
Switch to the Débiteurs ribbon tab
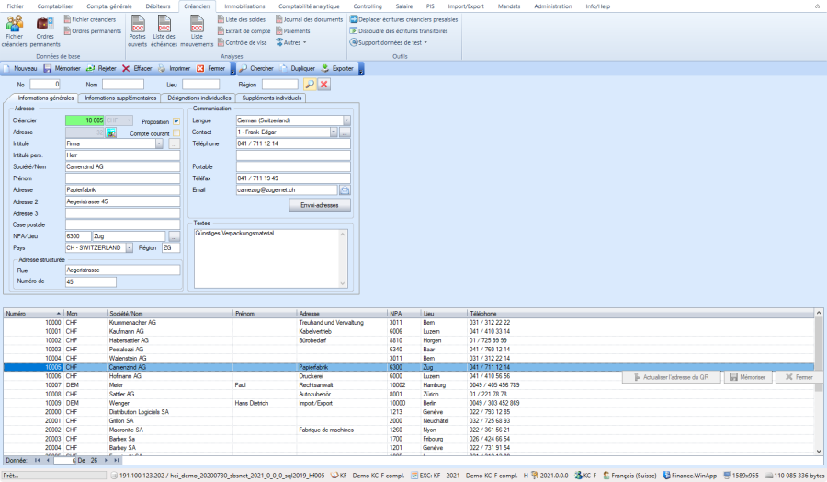(156, 6)
